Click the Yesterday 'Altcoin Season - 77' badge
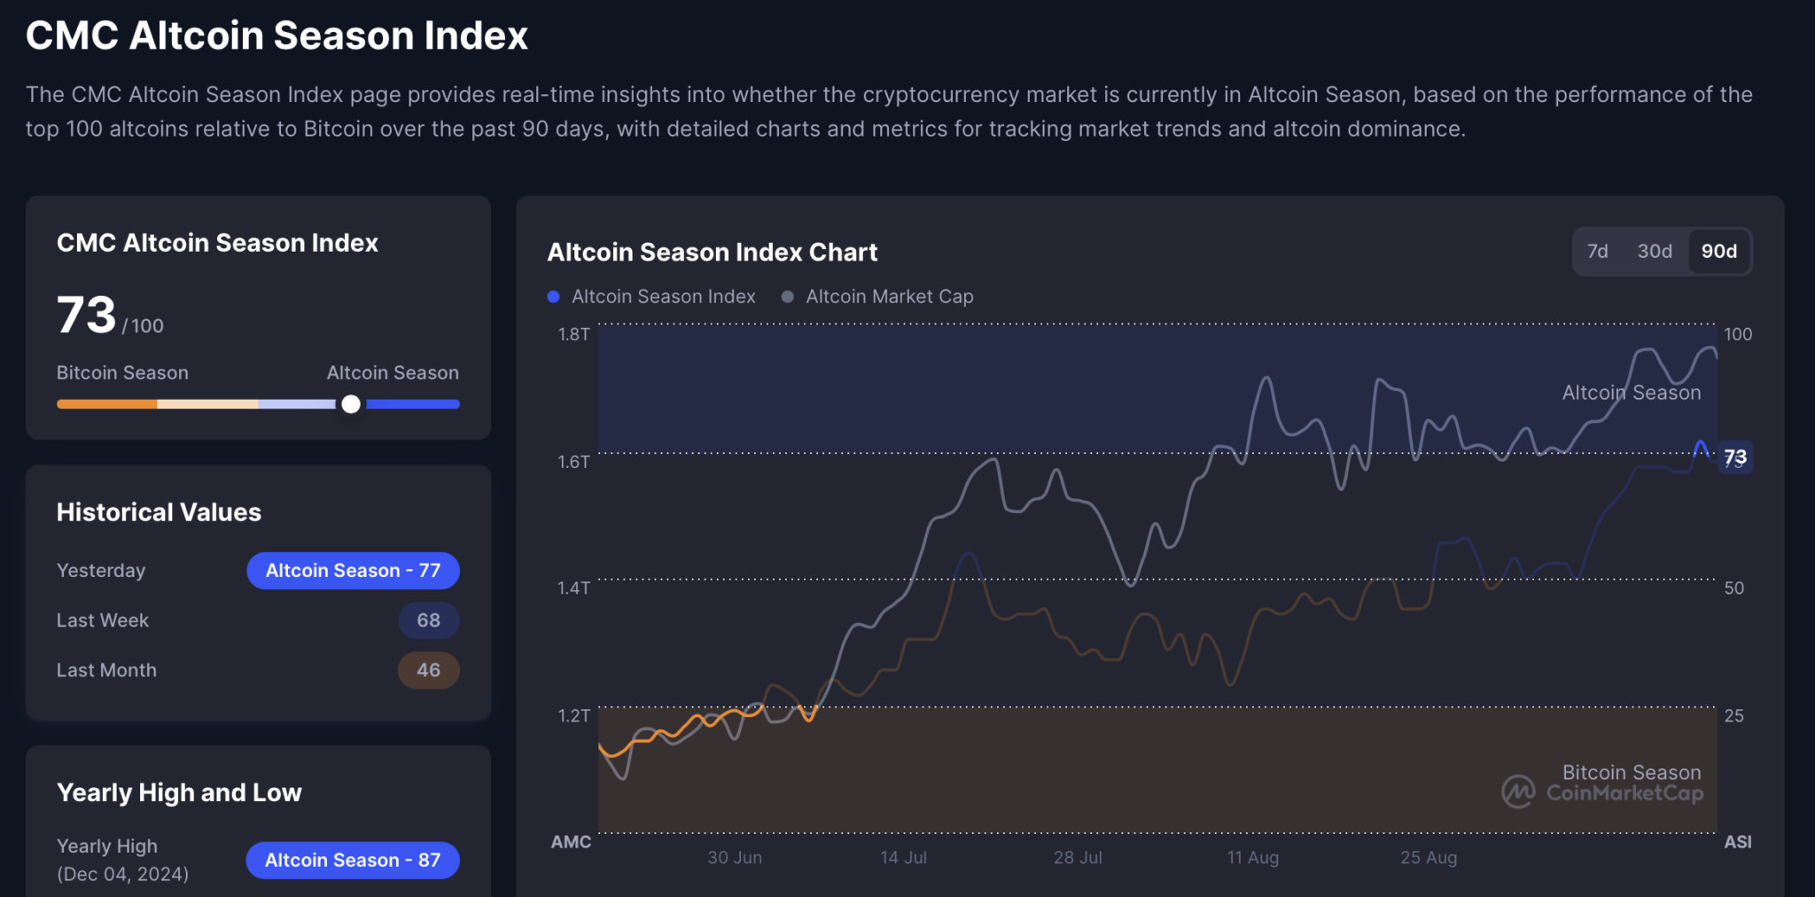The width and height of the screenshot is (1815, 897). point(352,570)
